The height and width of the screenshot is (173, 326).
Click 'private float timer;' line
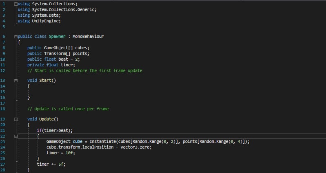[x=51, y=65]
